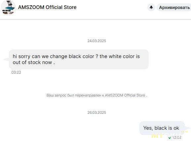
Task: Click the 12:02 reply timestamp
Action: 177,137
